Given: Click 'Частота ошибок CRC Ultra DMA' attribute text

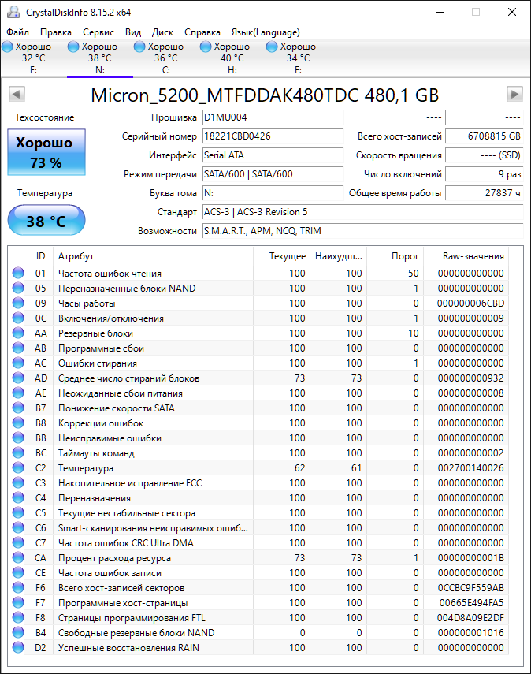Looking at the screenshot, I should pos(125,543).
